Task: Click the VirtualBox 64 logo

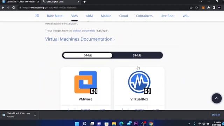Action: [139, 82]
